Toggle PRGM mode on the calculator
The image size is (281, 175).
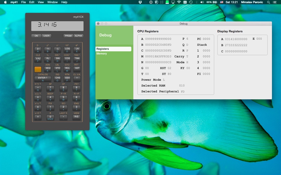68,36
